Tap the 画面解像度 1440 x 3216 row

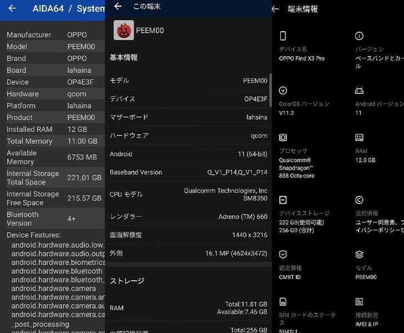(188, 235)
